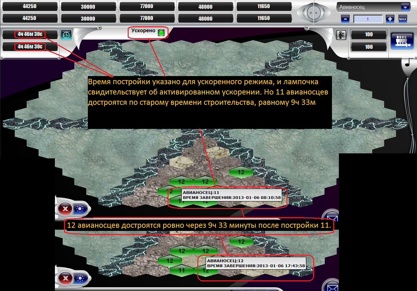
Task: Click the АВИАНОСЕЦ:11 completion time tooltip
Action: [232, 195]
